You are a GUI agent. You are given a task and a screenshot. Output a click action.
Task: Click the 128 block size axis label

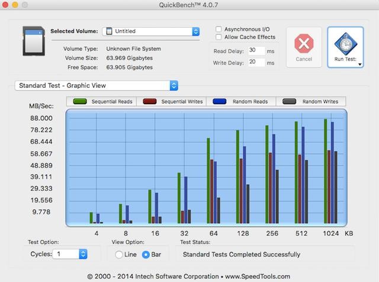pyautogui.click(x=243, y=233)
